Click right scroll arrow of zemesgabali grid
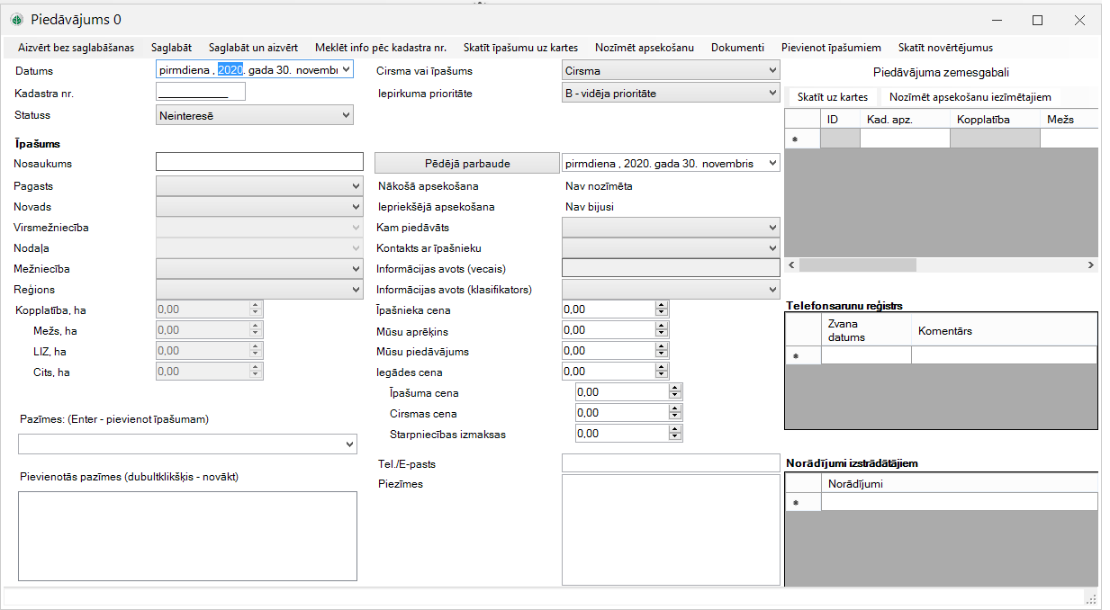1110x610 pixels. (x=1090, y=265)
